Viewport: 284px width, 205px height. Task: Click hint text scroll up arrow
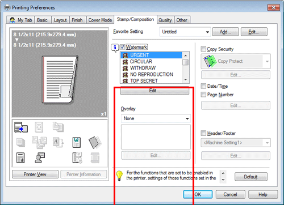tap(223, 173)
